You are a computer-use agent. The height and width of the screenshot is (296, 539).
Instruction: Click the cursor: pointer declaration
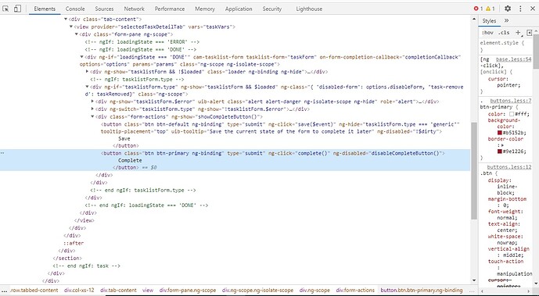pos(505,82)
